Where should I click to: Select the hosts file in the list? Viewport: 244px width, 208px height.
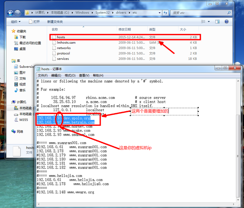[x=125, y=37]
